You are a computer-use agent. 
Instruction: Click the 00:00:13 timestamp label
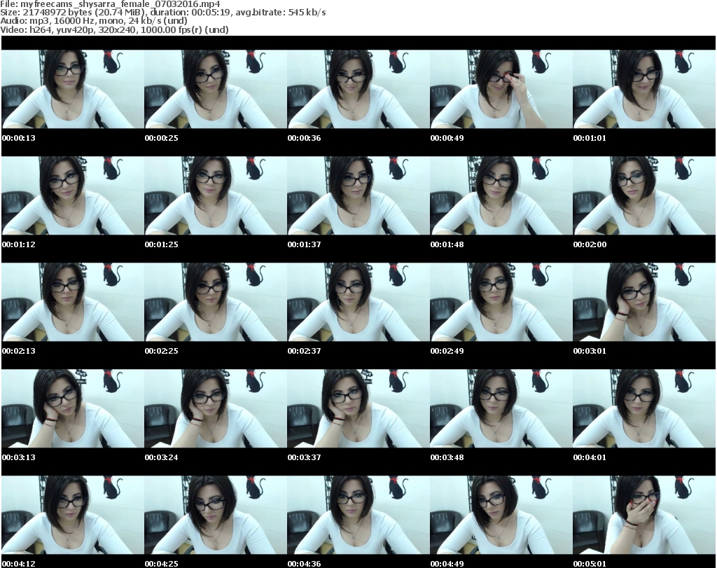19,138
